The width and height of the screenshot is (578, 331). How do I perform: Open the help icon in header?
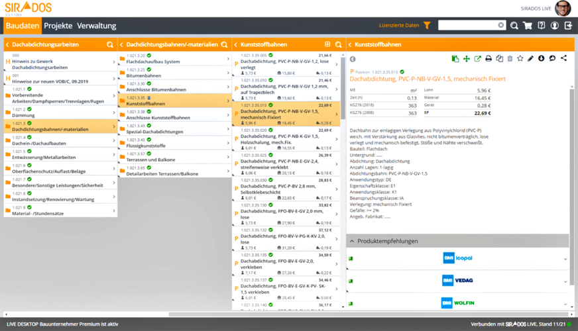pos(542,26)
